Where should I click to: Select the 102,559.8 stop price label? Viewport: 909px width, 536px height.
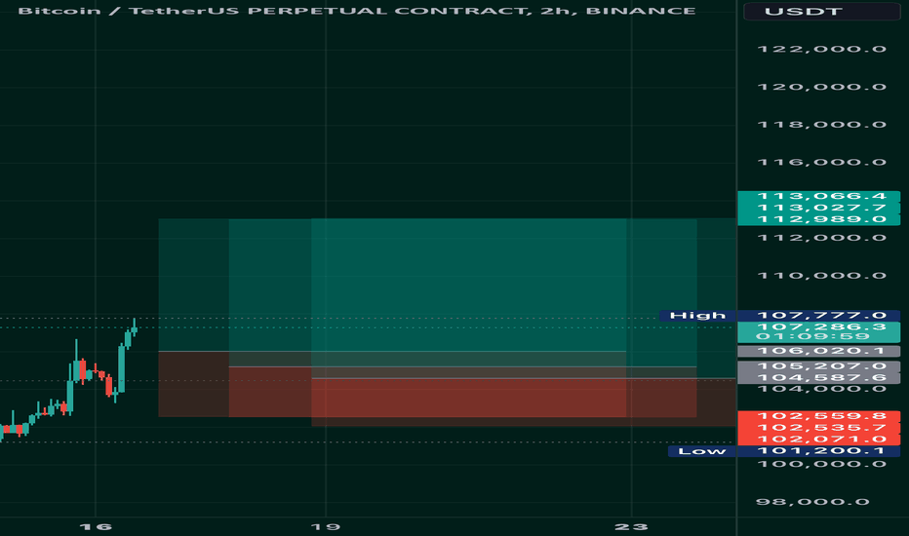(x=818, y=417)
